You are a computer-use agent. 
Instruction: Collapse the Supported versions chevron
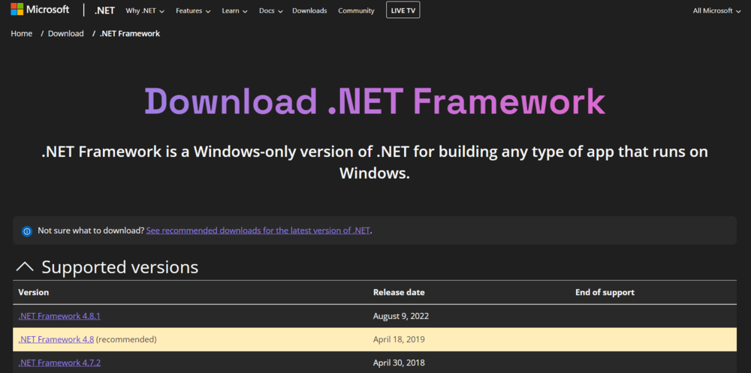click(25, 267)
